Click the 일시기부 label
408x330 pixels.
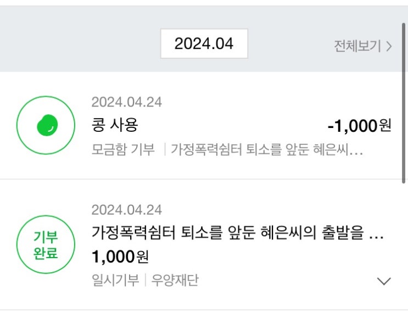pyautogui.click(x=115, y=281)
